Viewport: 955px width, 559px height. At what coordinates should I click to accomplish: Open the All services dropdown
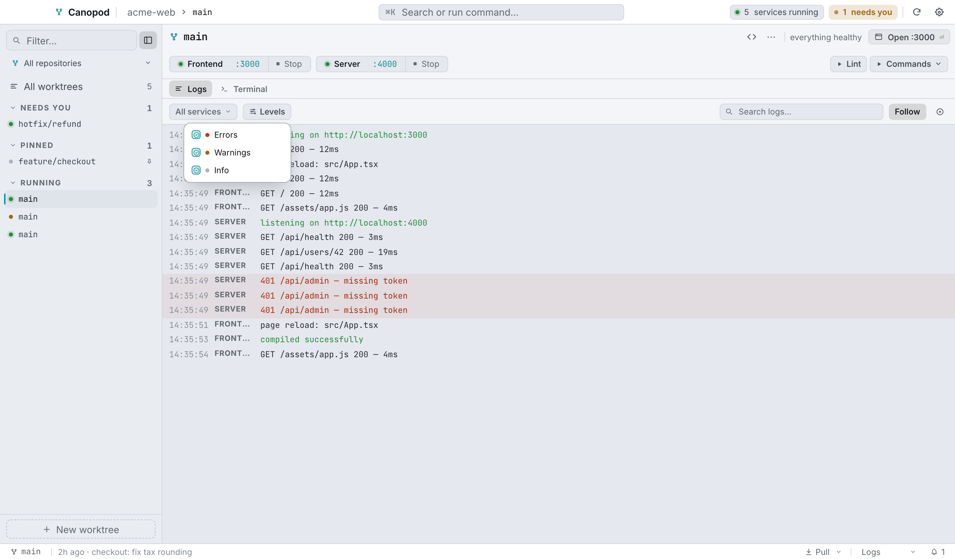coord(203,112)
